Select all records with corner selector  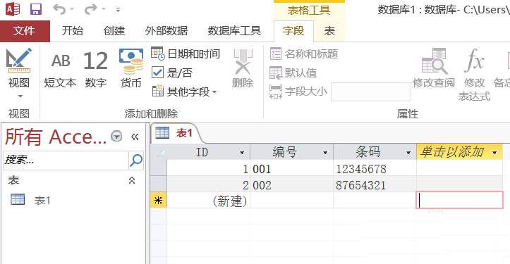coord(159,152)
